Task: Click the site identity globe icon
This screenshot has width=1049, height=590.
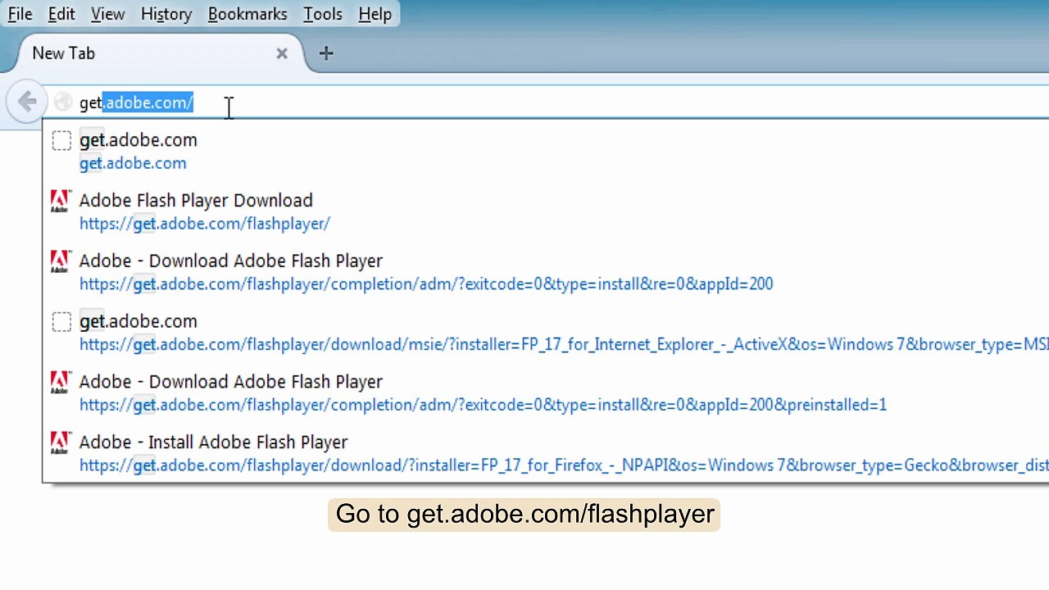Action: pyautogui.click(x=62, y=102)
